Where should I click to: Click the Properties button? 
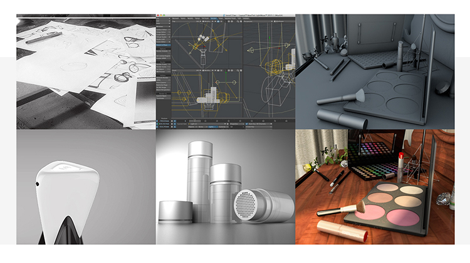pyautogui.click(x=237, y=124)
